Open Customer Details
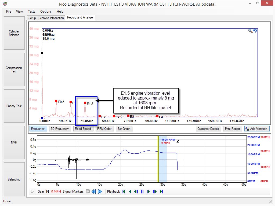 (x=208, y=129)
